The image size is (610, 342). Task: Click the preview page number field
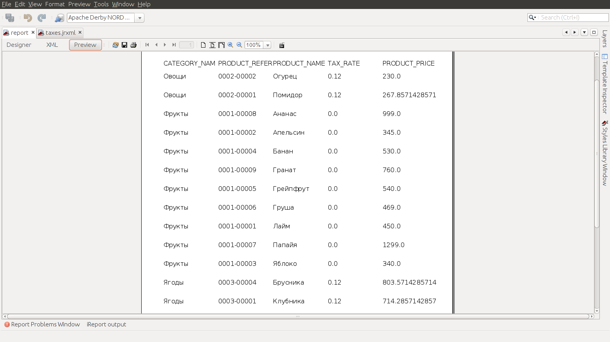tap(187, 45)
